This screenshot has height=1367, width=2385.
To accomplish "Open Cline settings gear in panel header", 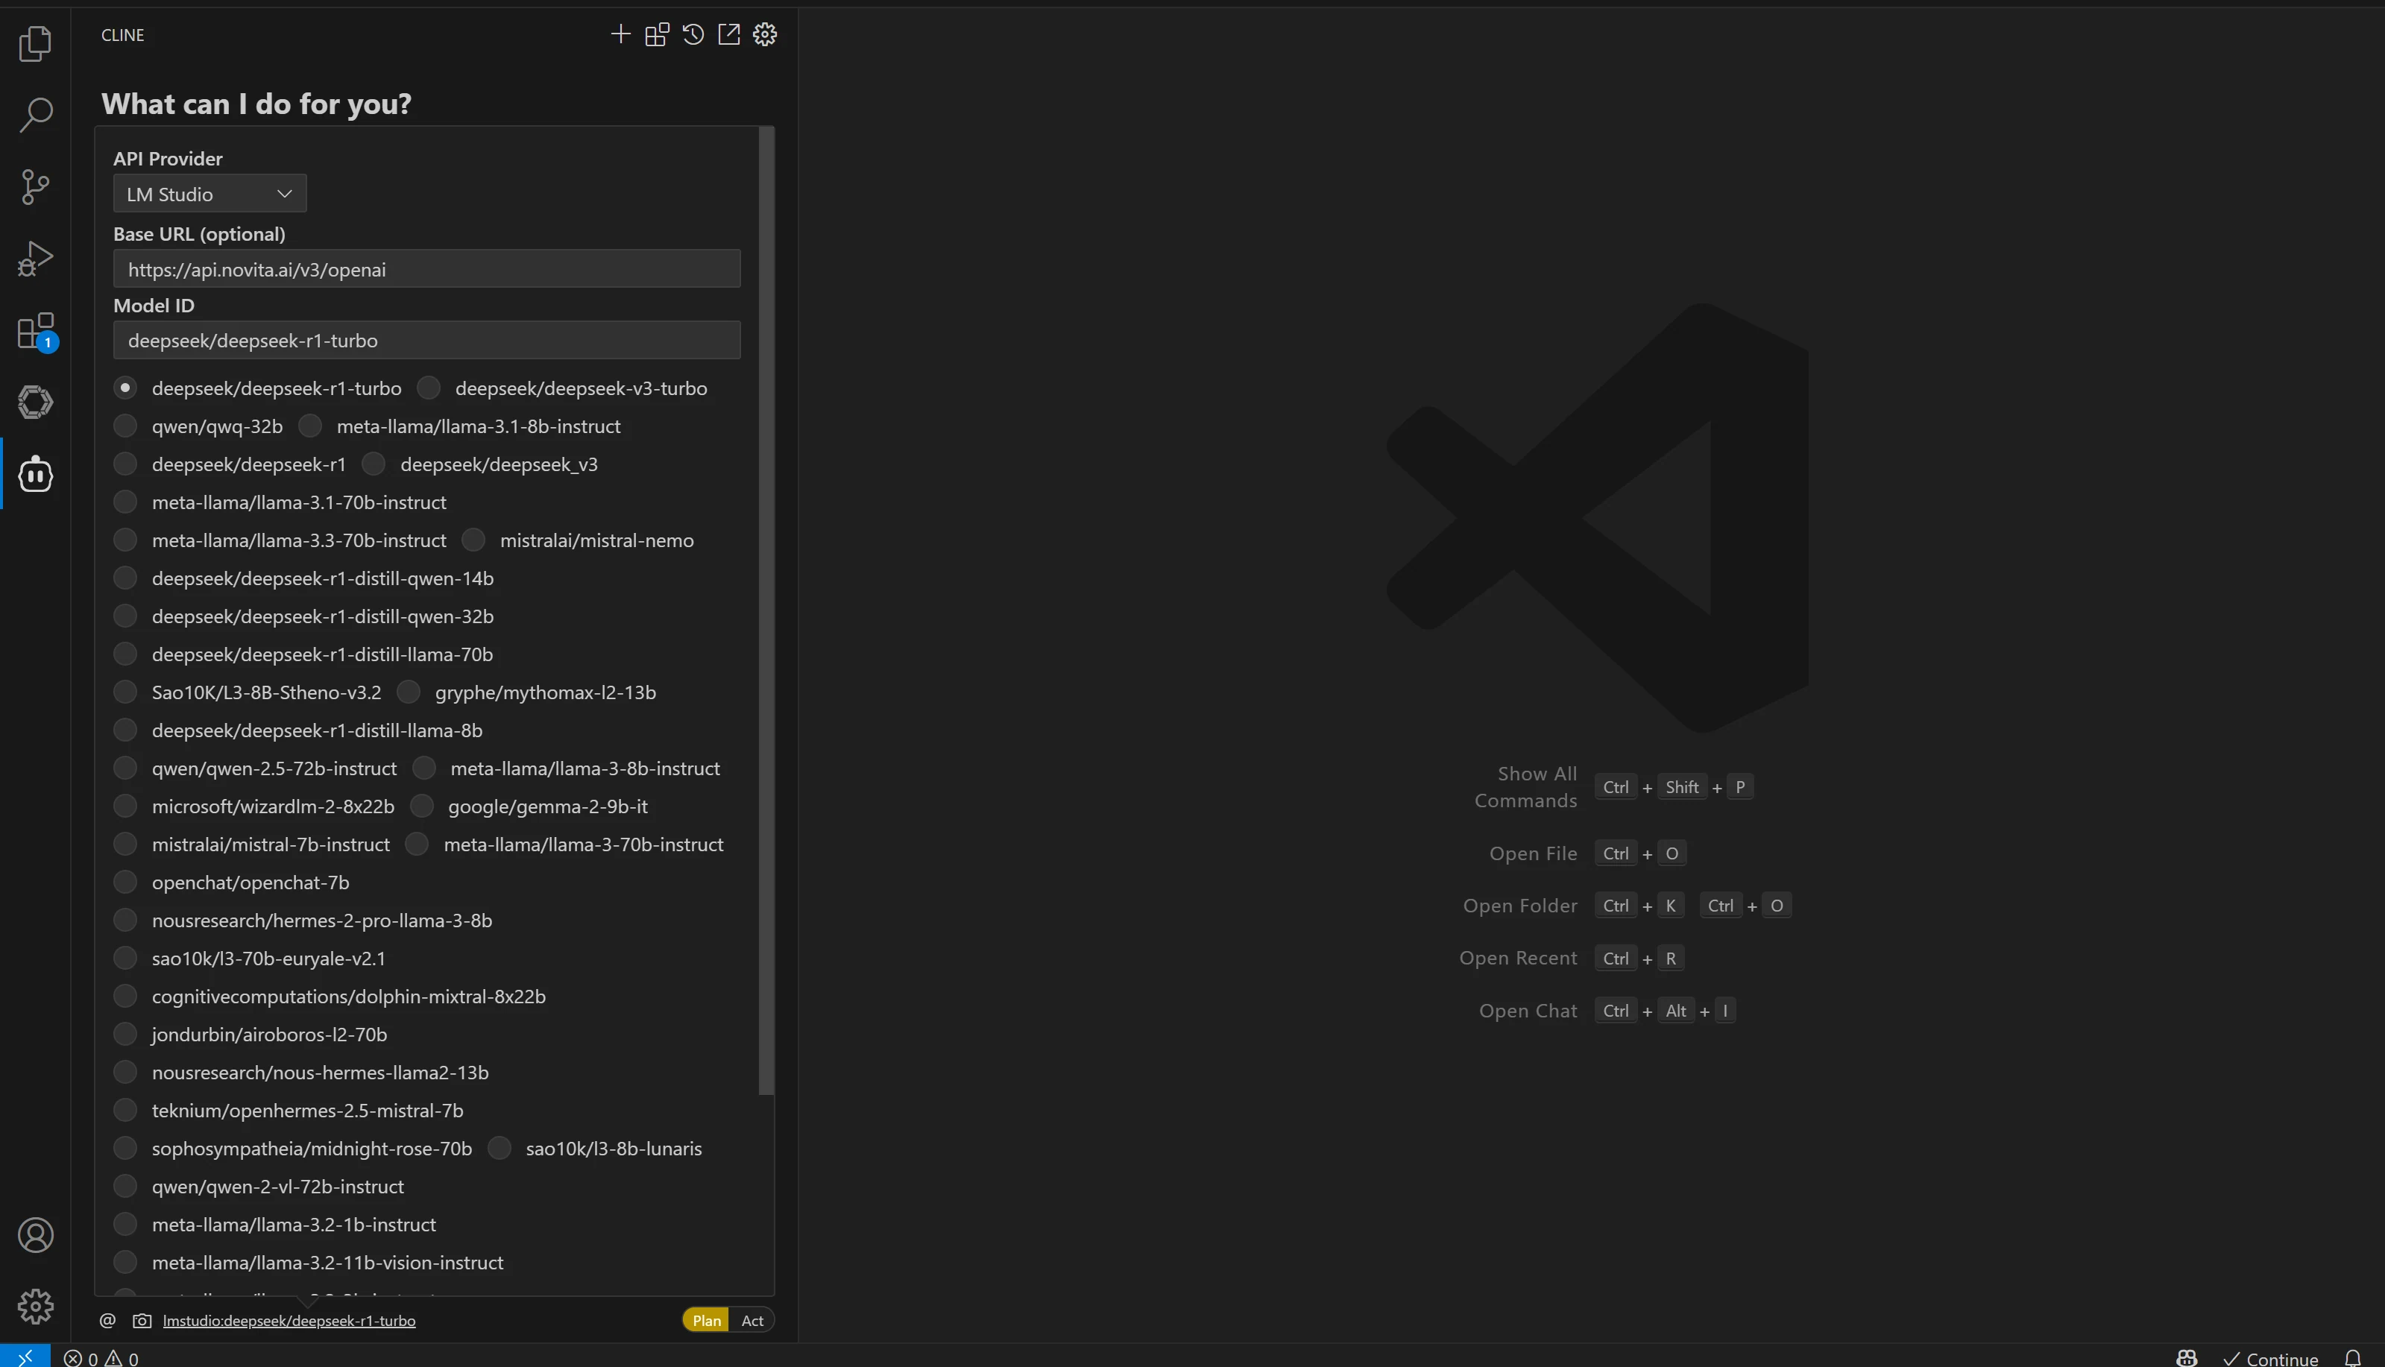I will (x=765, y=35).
